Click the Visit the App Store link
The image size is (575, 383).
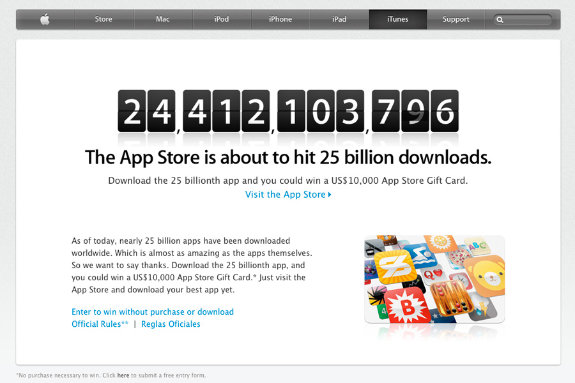(x=286, y=195)
